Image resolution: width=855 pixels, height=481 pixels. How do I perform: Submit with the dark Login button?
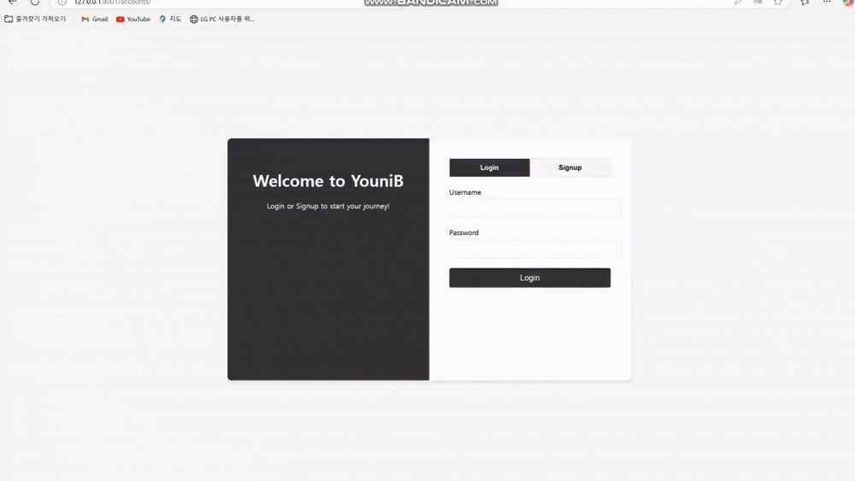tap(529, 278)
